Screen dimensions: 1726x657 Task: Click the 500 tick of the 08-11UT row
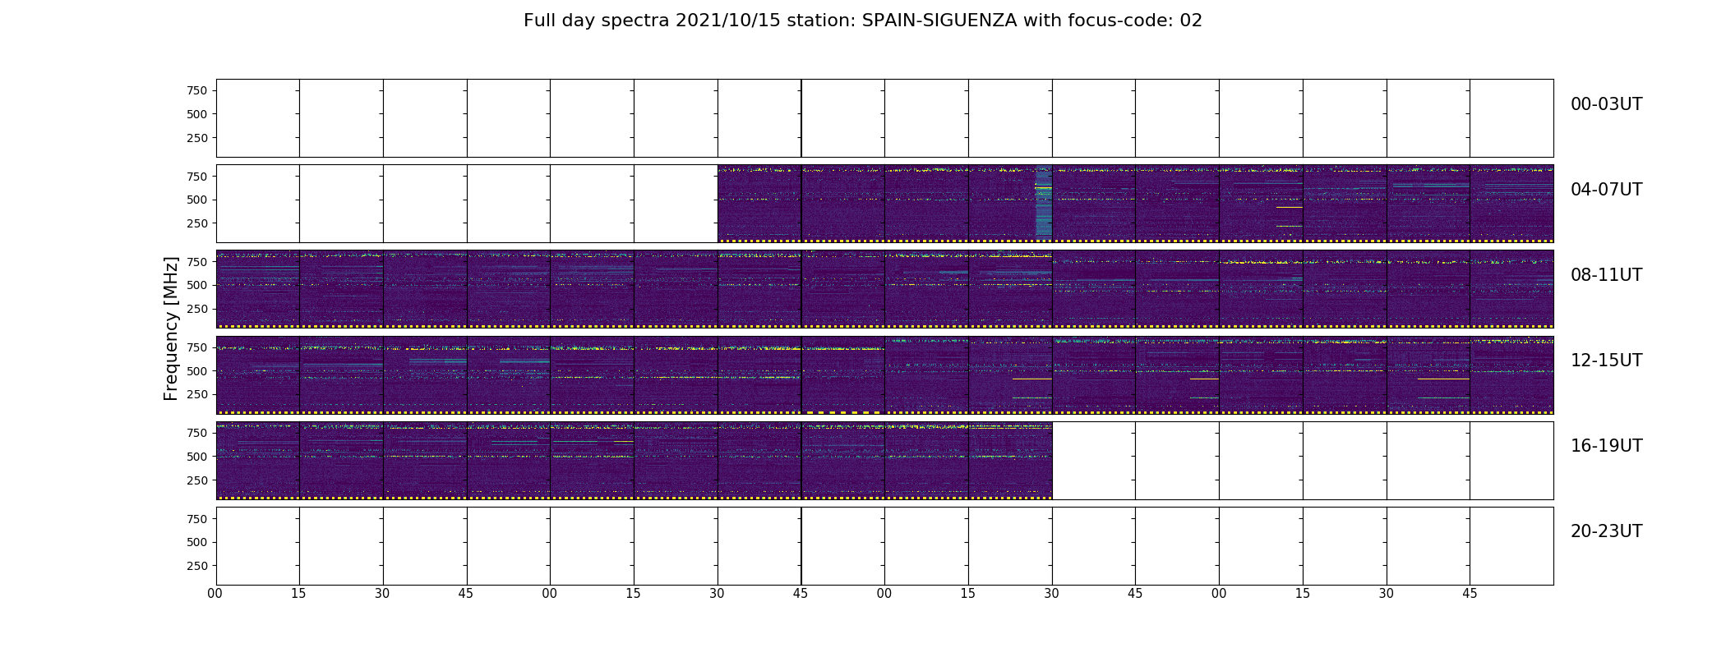click(x=196, y=285)
